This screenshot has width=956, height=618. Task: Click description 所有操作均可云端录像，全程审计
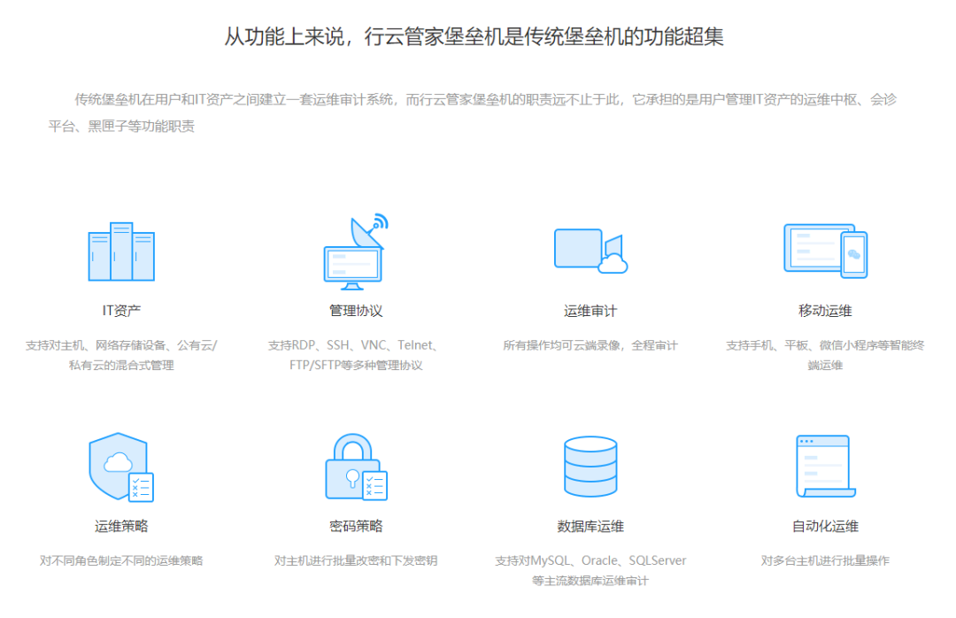tap(590, 345)
